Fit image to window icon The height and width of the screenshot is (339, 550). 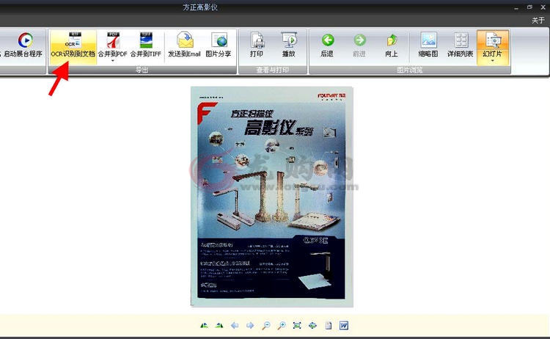(297, 326)
